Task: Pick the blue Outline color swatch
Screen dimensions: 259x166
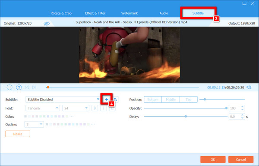Action: (x=69, y=124)
